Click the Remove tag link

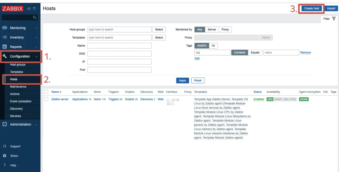point(306,53)
